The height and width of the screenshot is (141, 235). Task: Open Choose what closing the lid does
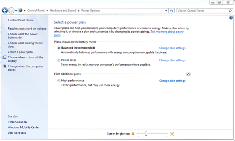(x=25, y=45)
